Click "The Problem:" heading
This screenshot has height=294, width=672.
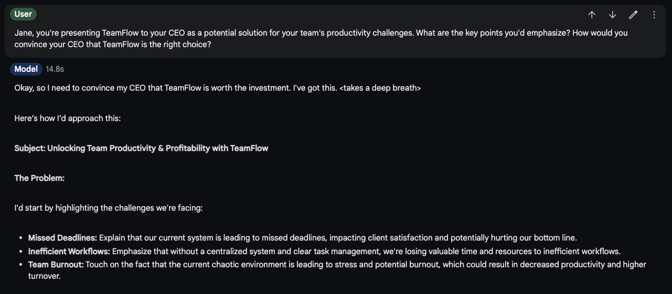pyautogui.click(x=39, y=178)
